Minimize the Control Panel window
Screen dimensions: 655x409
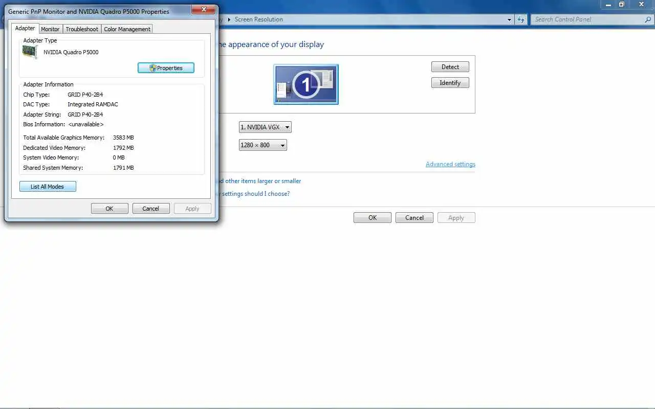607,4
